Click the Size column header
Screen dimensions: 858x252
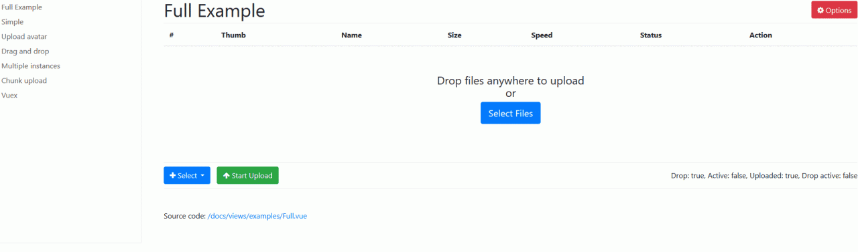pos(454,35)
